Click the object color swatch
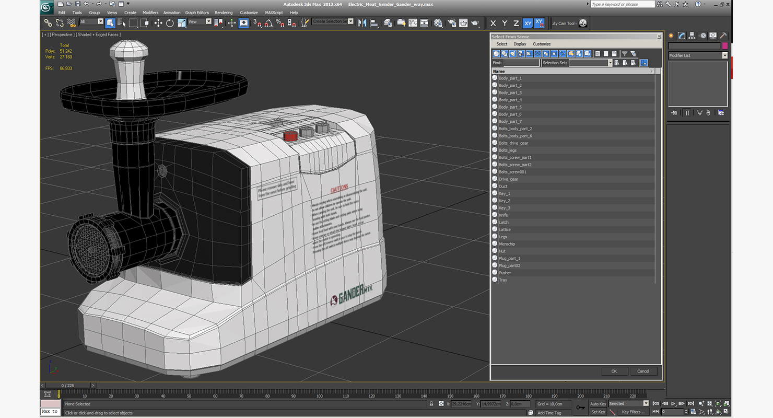 725,46
